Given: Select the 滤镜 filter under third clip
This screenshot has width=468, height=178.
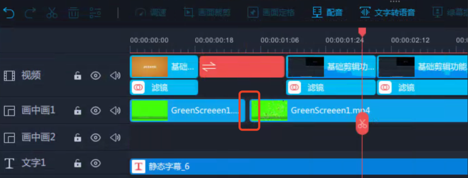Looking at the screenshot, I should pos(422,87).
